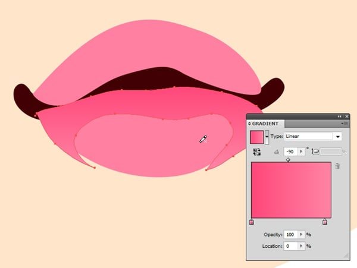Open the Location percentage arrow
The image size is (357, 268).
(301, 245)
